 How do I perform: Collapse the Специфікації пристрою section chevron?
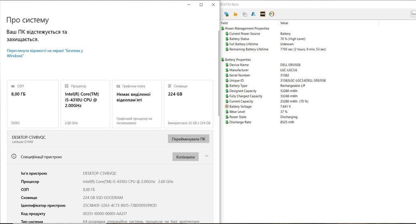pos(206,156)
